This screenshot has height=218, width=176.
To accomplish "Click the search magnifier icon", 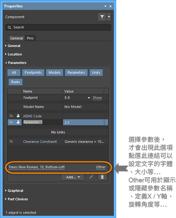I will [x=9, y=27].
